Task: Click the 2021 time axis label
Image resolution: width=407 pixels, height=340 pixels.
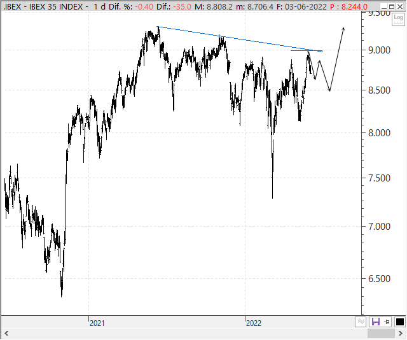Action: coord(97,323)
